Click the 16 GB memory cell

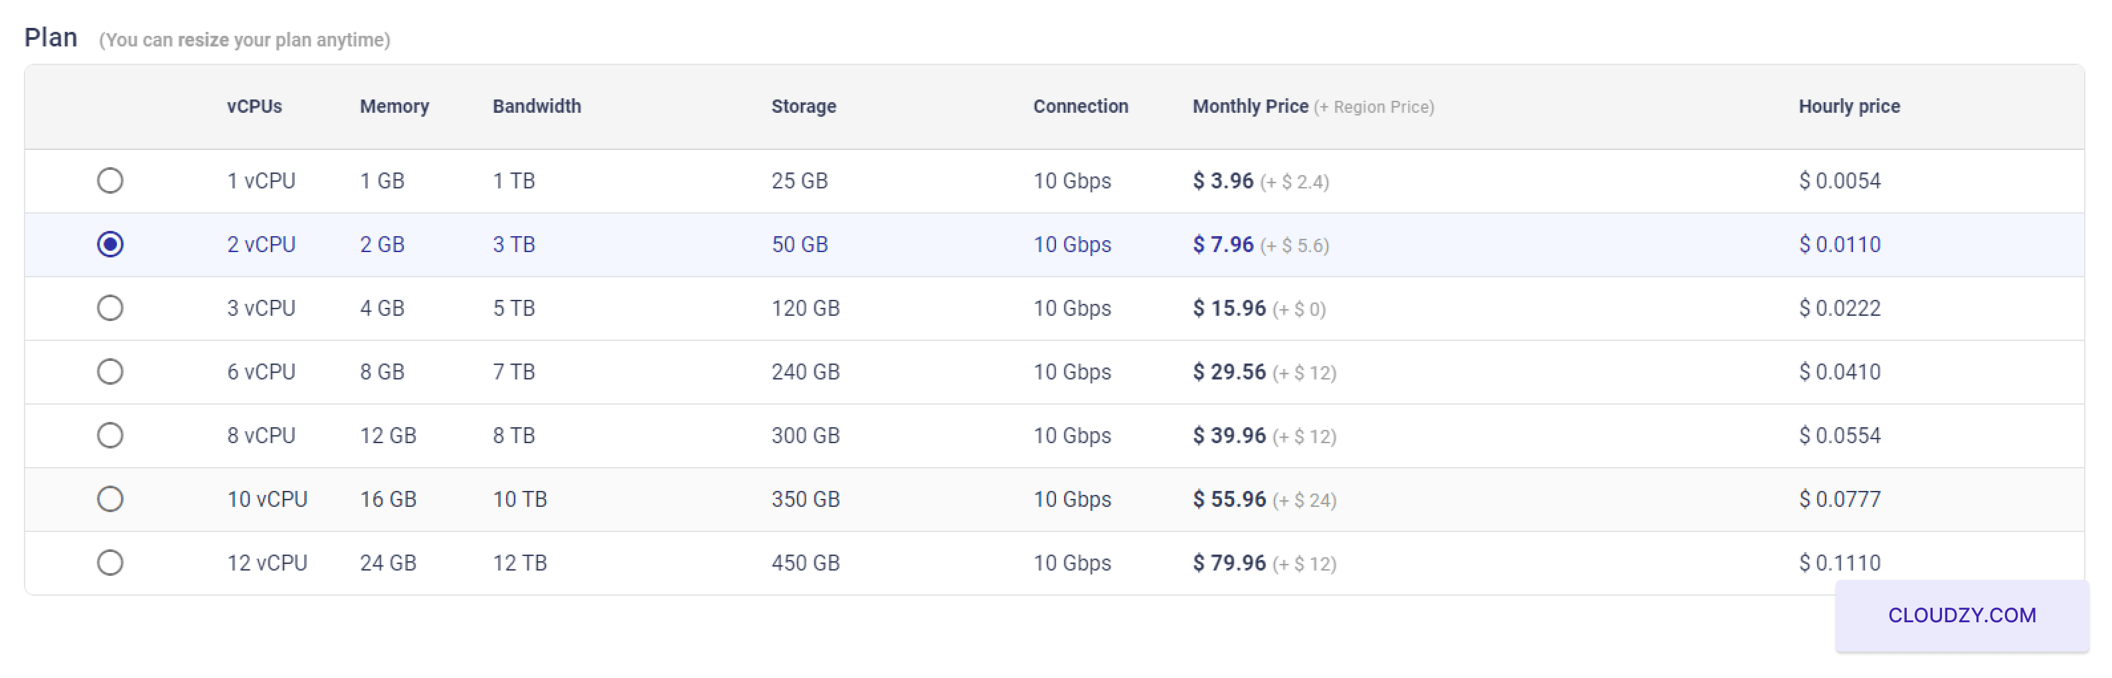pos(388,499)
